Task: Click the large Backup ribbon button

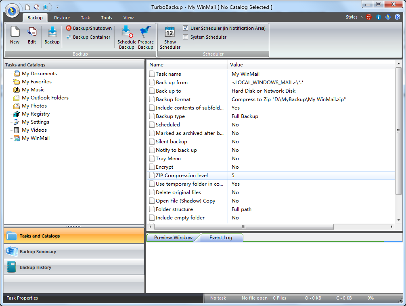Action: 52,35
